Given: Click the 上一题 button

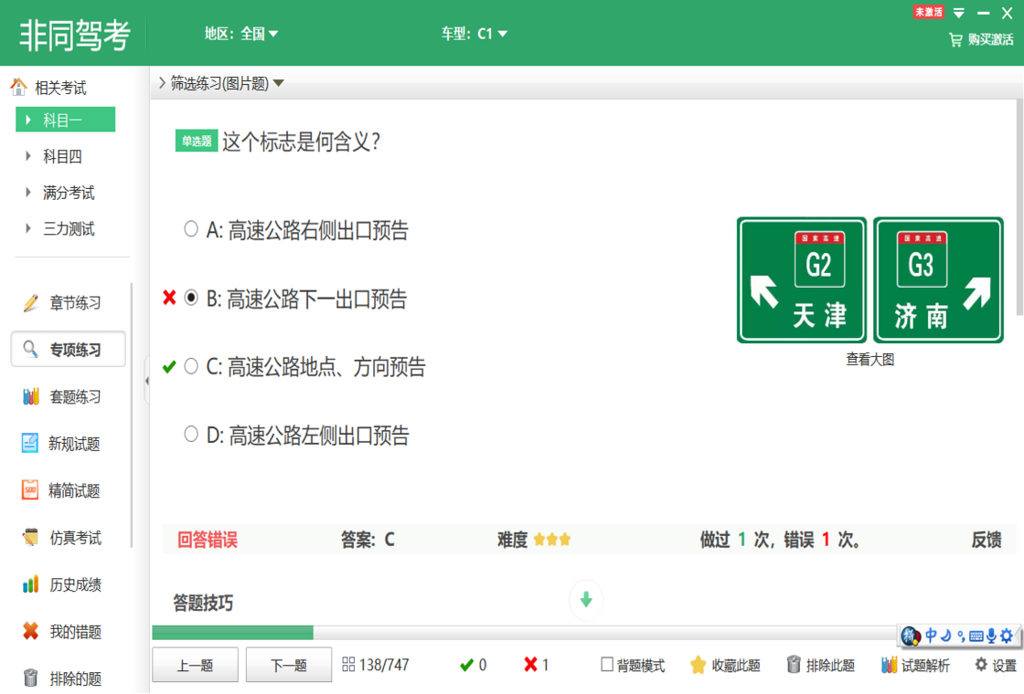Looking at the screenshot, I should pos(196,665).
